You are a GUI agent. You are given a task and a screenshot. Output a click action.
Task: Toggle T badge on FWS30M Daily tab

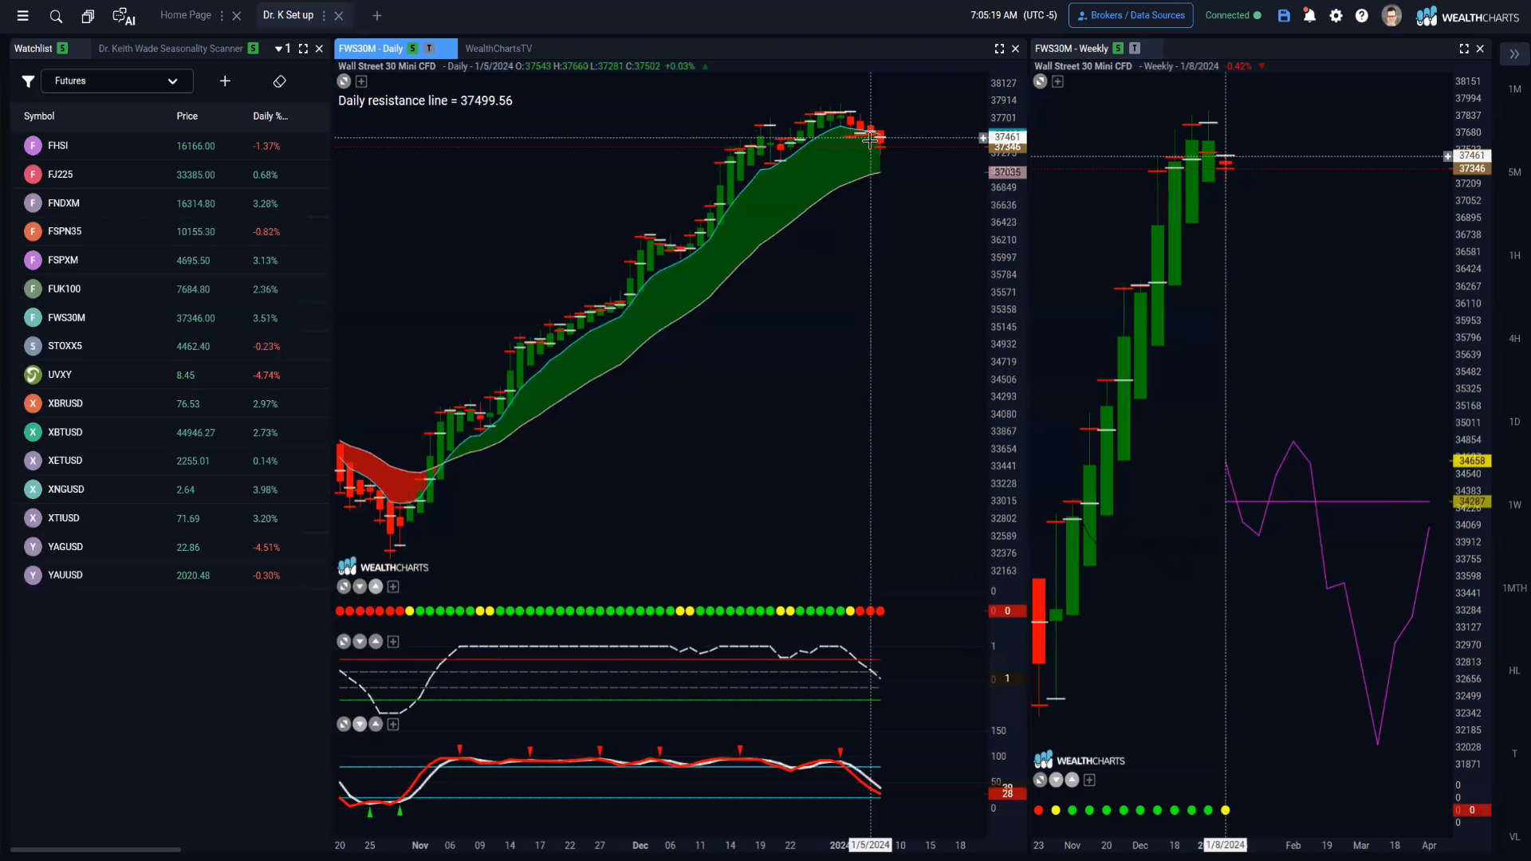coord(429,49)
